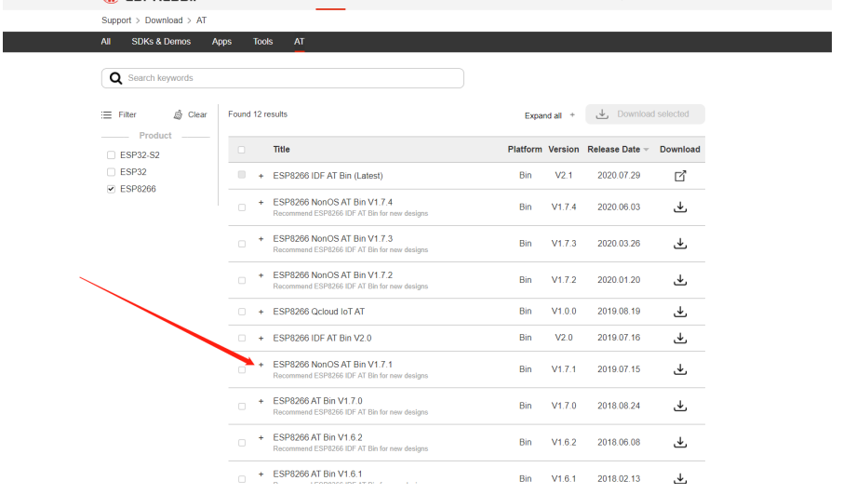
Task: Select checkbox for ESP8266 IDF AT Bin (Latest)
Action: tap(242, 175)
